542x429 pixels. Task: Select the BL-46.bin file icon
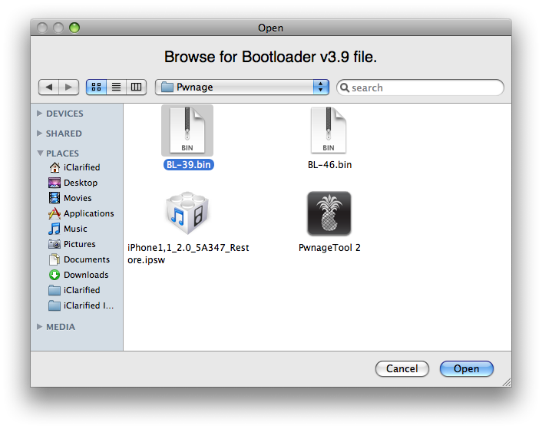click(x=329, y=130)
